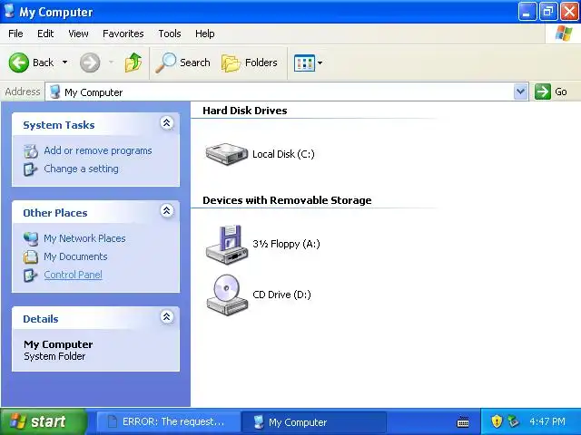Click Devices with Removable Storage header
Image resolution: width=581 pixels, height=435 pixels.
(287, 200)
